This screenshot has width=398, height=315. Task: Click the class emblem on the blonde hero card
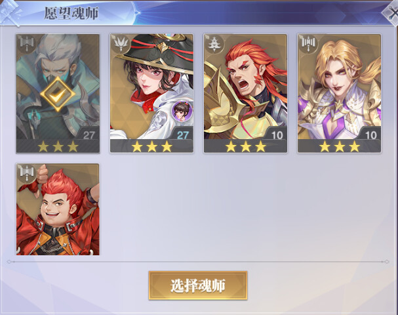pos(308,43)
